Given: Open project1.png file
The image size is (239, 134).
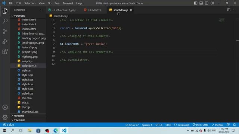Looking at the screenshot, I should pyautogui.click(x=30, y=52).
